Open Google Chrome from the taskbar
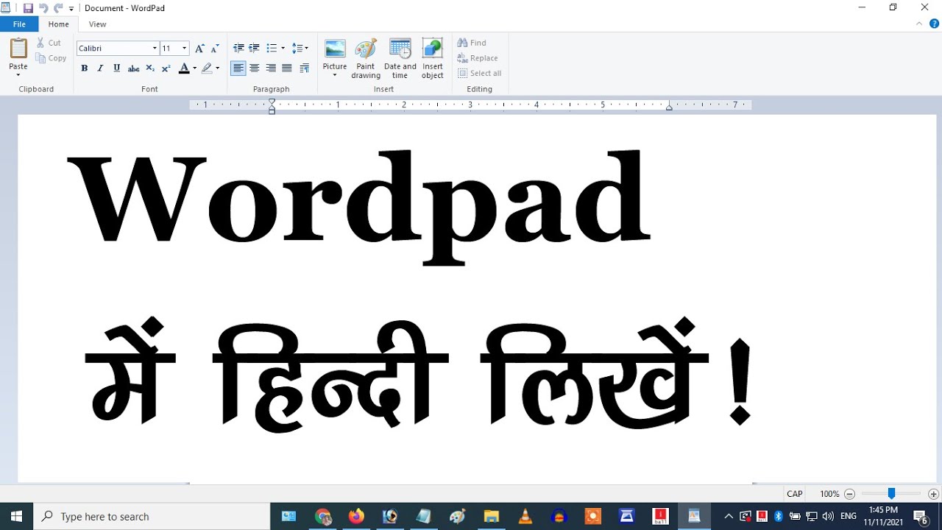 click(323, 517)
